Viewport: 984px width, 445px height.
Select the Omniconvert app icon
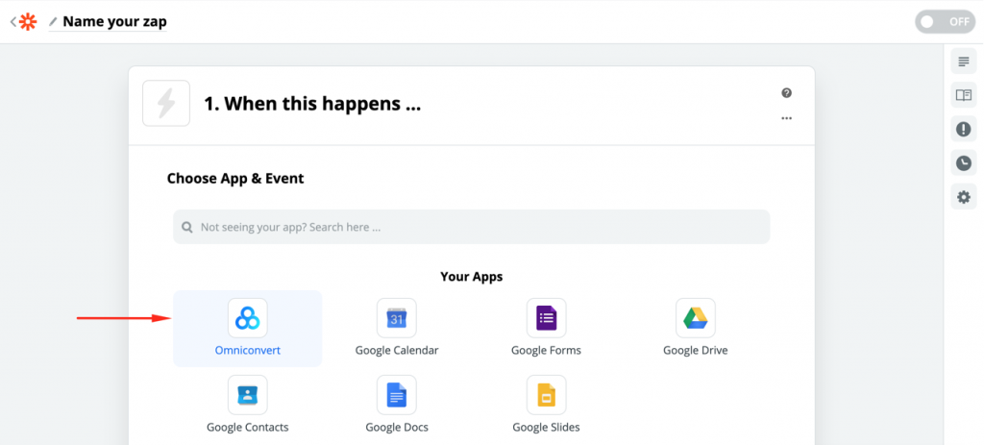(x=247, y=318)
